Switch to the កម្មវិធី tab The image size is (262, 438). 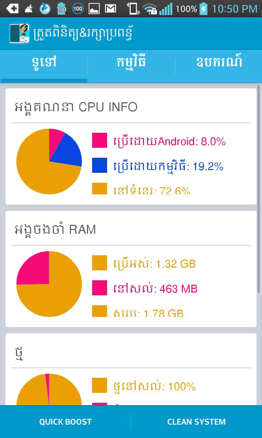131,63
